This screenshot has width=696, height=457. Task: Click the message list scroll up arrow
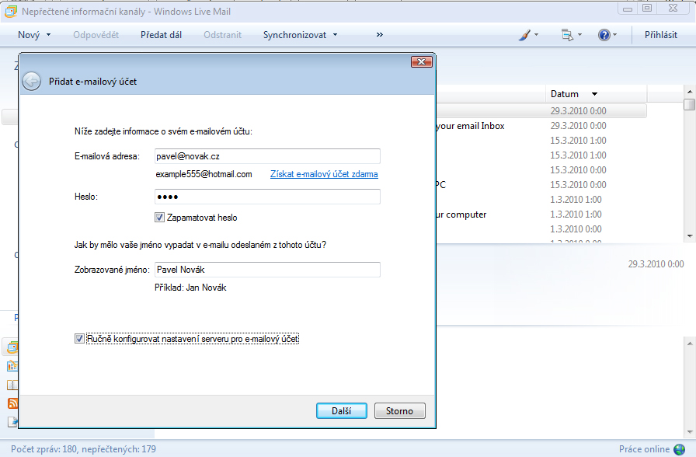click(689, 92)
